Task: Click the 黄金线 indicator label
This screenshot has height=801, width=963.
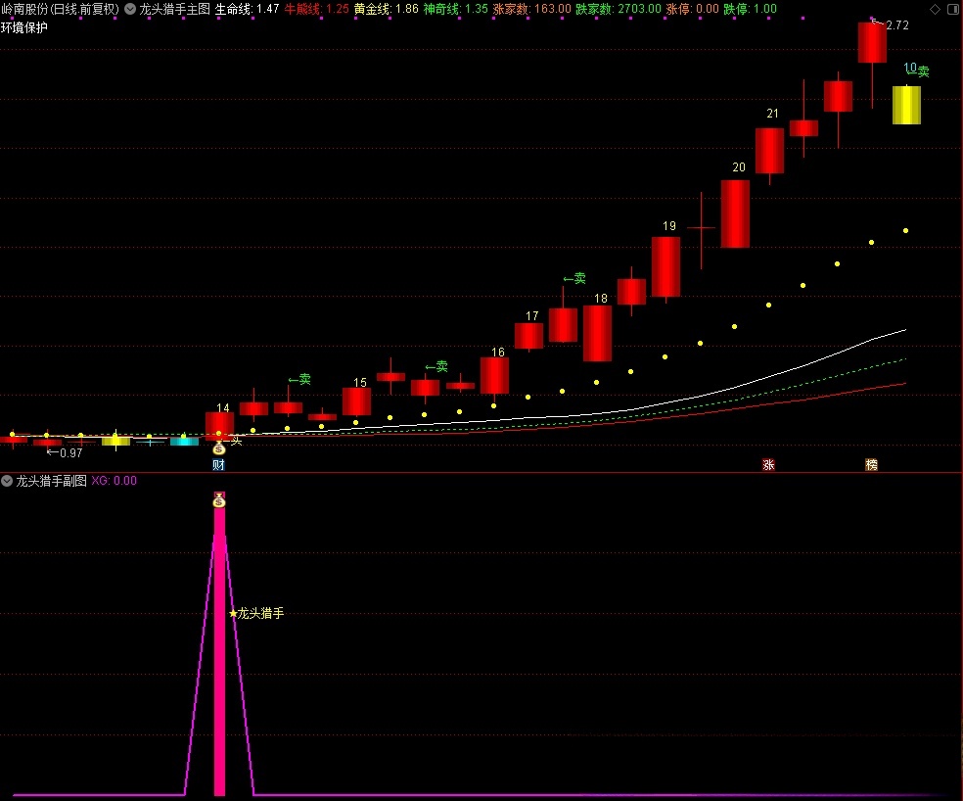Action: click(373, 9)
